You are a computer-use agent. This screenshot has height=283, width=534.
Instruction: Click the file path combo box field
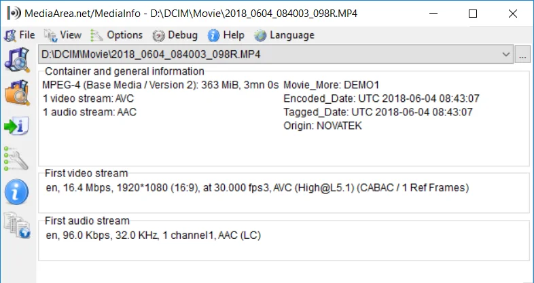pos(276,54)
